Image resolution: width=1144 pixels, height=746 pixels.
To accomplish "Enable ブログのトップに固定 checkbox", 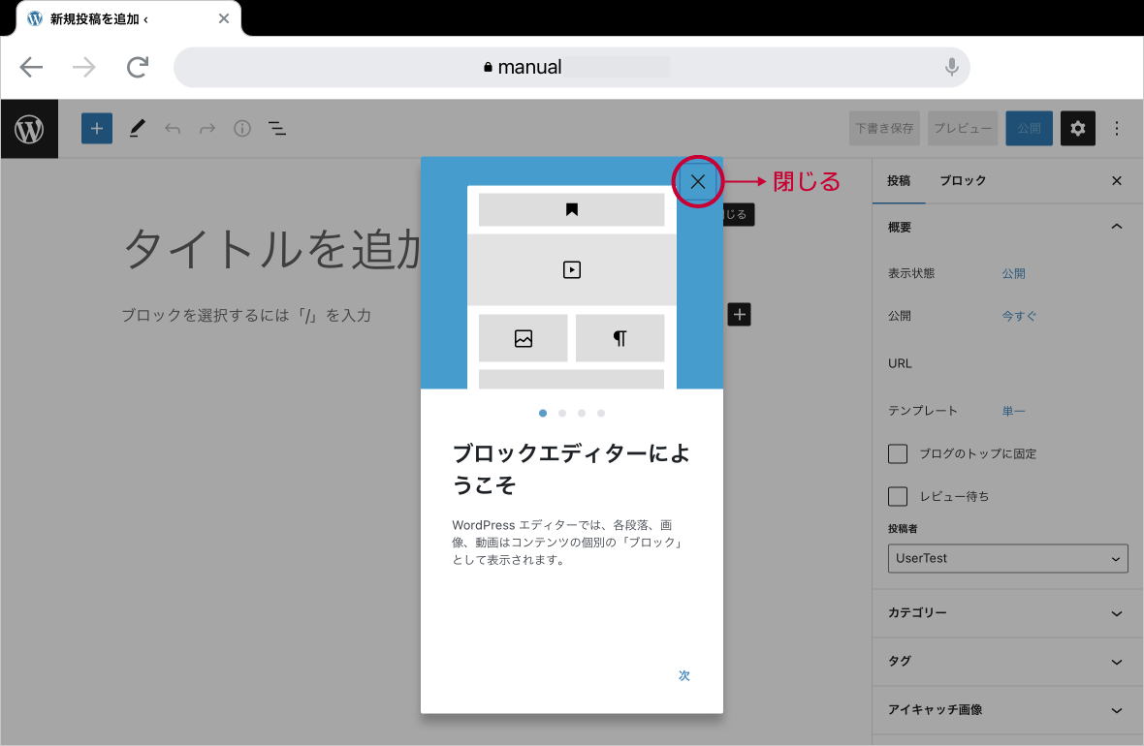I will tap(897, 453).
